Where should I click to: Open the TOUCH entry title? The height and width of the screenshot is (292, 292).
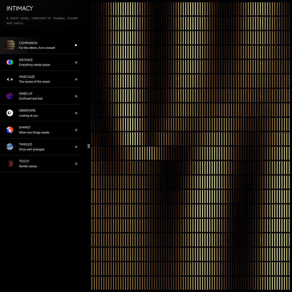click(24, 161)
